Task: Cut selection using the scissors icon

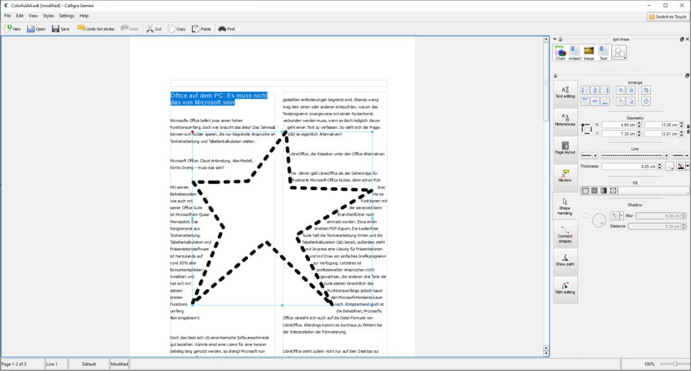Action: point(154,28)
